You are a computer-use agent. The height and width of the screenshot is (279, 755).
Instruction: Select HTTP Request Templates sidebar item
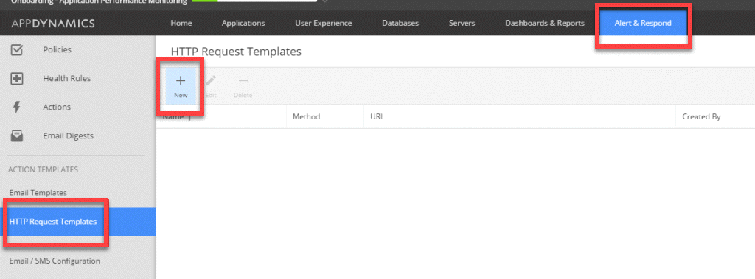pyautogui.click(x=77, y=222)
